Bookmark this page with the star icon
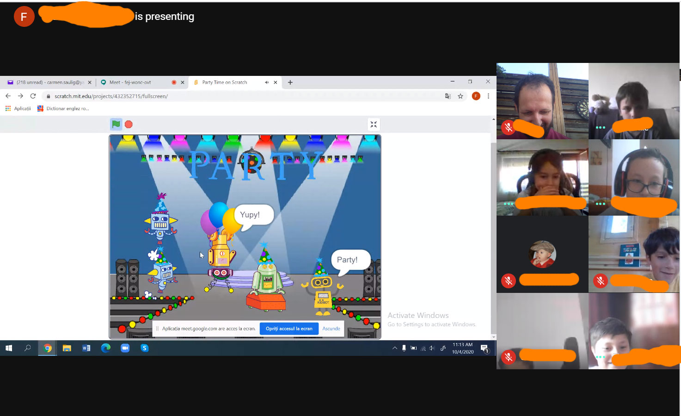 pos(460,96)
